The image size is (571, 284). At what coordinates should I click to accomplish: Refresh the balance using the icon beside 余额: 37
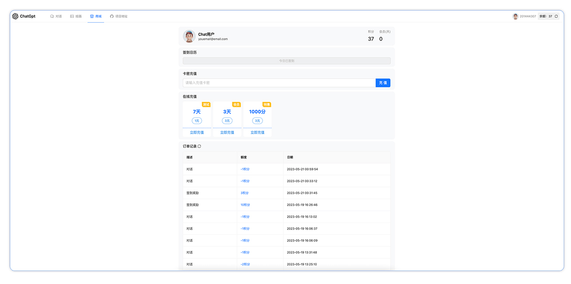point(556,16)
